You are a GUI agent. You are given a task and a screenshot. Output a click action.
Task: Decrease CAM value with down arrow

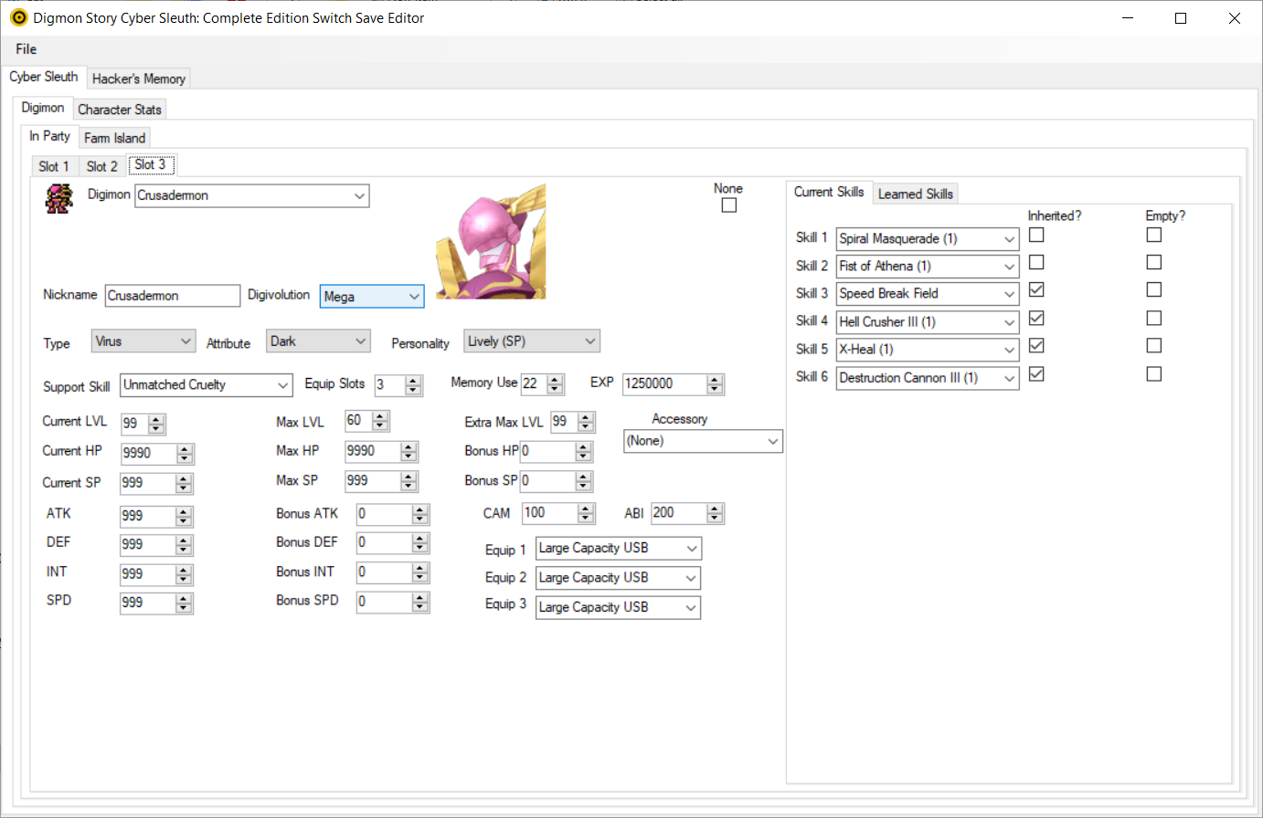pos(586,518)
